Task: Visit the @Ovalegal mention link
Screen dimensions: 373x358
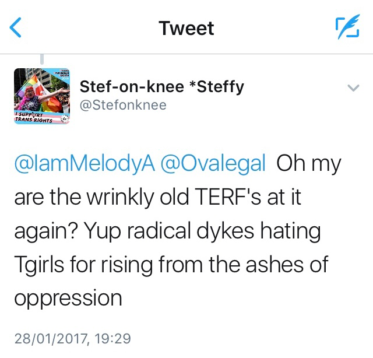Action: point(214,164)
